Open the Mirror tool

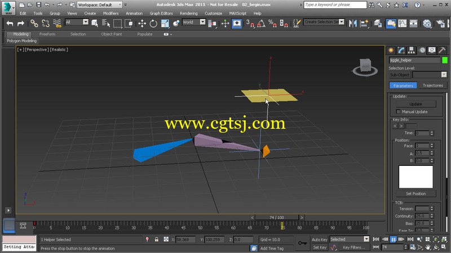click(x=353, y=23)
